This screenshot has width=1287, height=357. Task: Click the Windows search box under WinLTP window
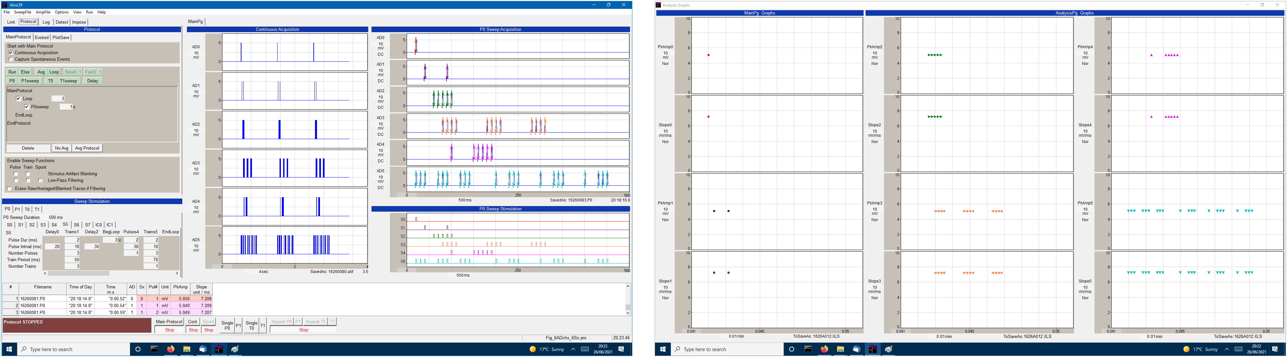point(74,349)
